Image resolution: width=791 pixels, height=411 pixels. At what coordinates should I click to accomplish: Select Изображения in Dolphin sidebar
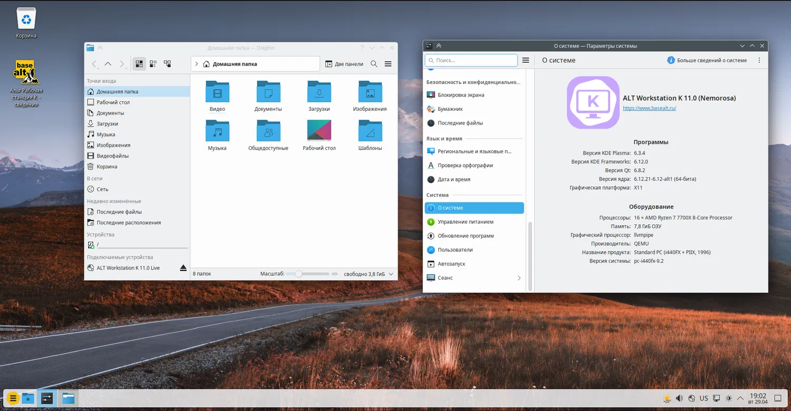[x=137, y=145]
